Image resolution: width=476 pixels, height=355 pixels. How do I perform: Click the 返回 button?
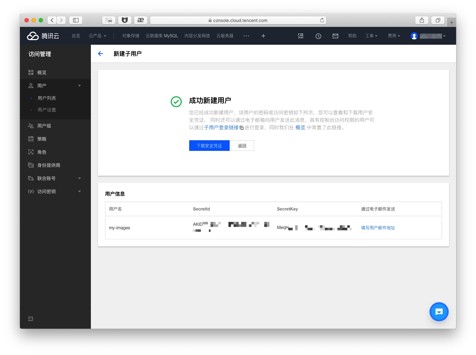coord(242,146)
